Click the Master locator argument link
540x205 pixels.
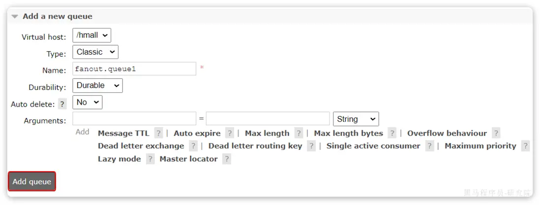(x=188, y=159)
